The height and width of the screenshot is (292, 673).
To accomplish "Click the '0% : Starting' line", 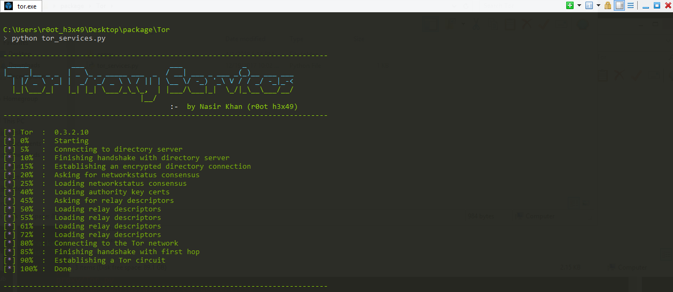I will (46, 141).
